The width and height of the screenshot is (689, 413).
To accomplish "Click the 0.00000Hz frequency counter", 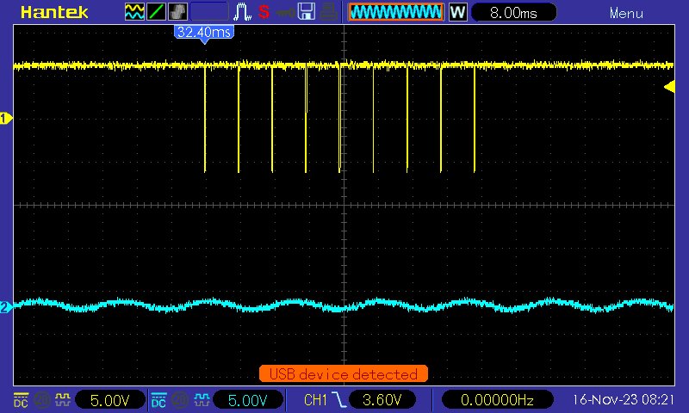I will tap(497, 400).
